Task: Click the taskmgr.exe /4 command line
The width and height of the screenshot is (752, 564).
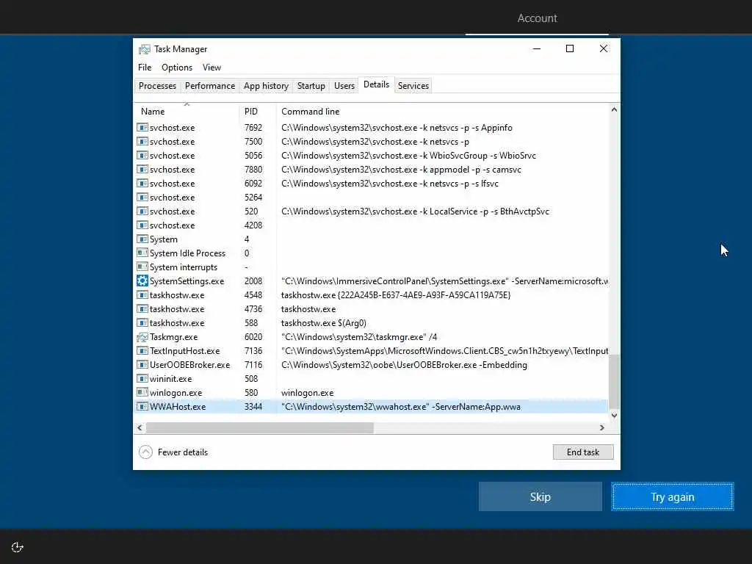Action: click(359, 337)
